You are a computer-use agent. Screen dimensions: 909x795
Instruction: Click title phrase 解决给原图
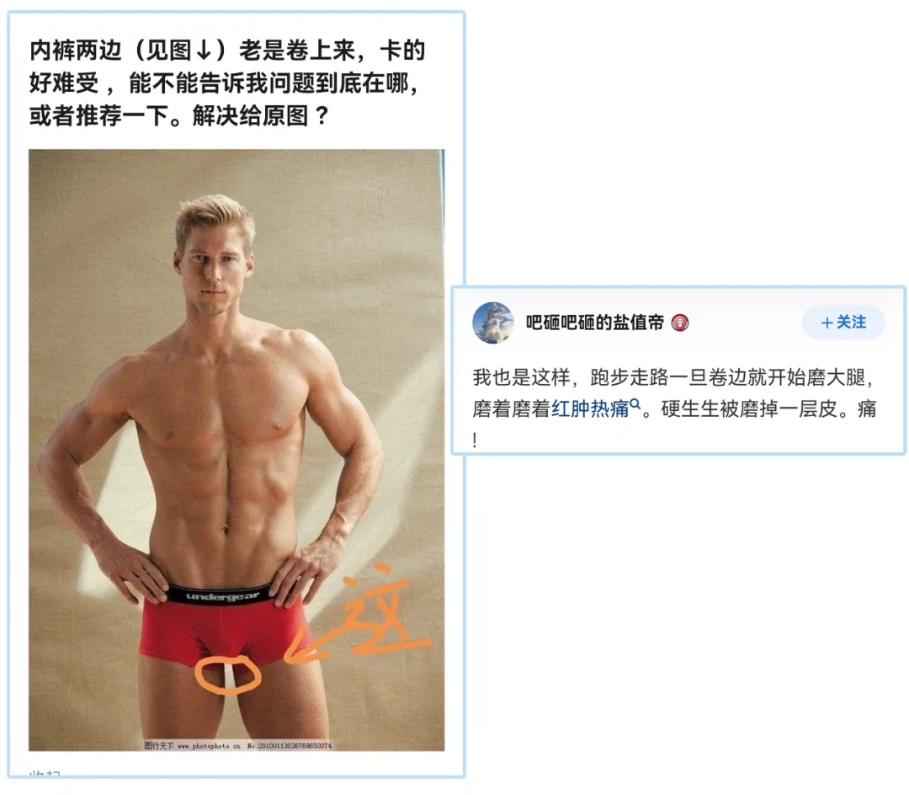(x=251, y=115)
